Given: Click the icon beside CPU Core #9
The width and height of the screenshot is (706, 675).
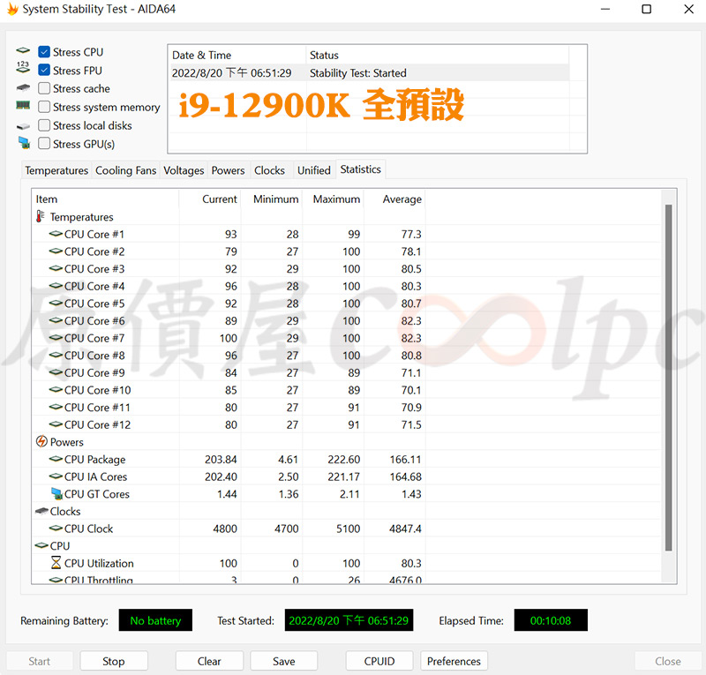Looking at the screenshot, I should coord(56,372).
